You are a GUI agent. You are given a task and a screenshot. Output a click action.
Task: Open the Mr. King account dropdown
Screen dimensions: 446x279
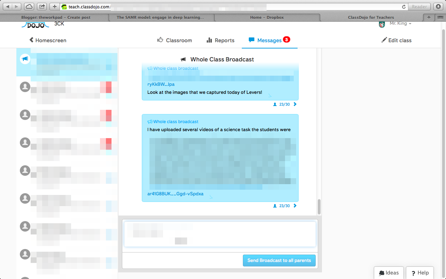(x=400, y=24)
